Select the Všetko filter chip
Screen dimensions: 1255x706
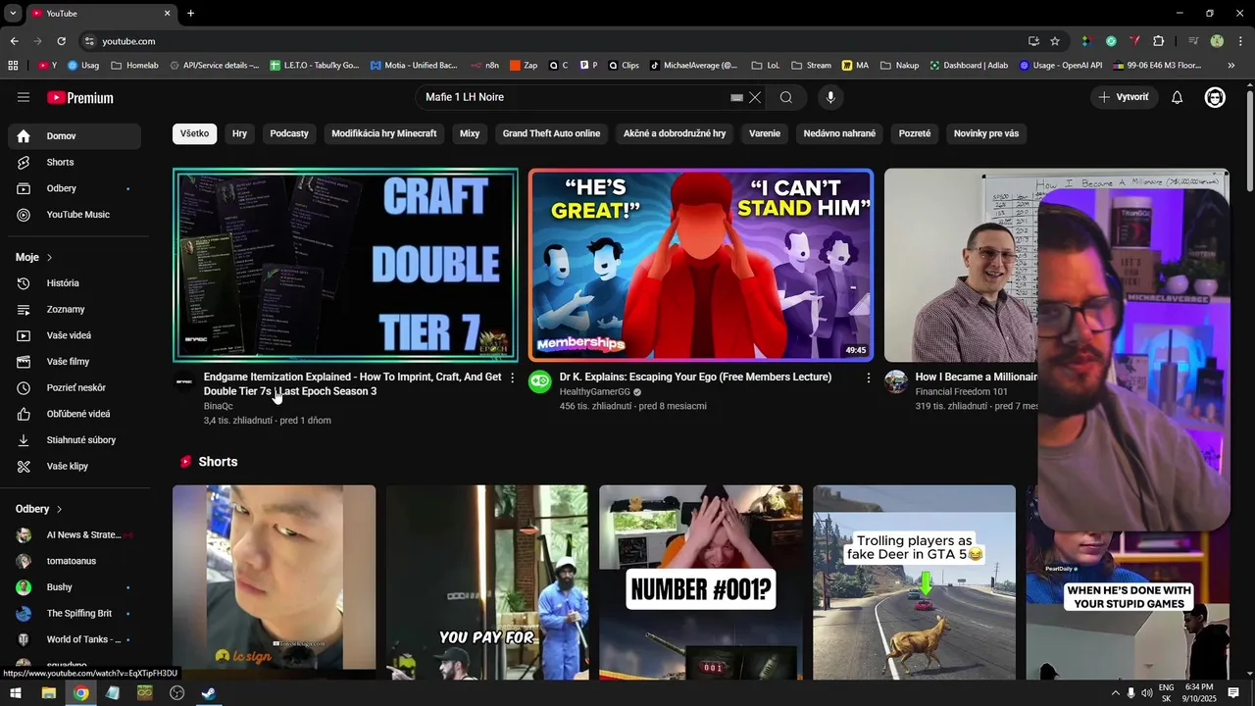click(x=194, y=133)
